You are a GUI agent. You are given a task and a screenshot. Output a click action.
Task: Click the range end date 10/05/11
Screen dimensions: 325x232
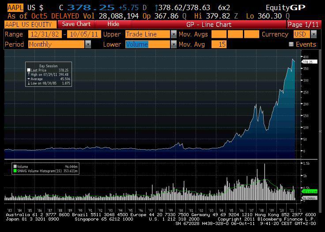coord(84,34)
